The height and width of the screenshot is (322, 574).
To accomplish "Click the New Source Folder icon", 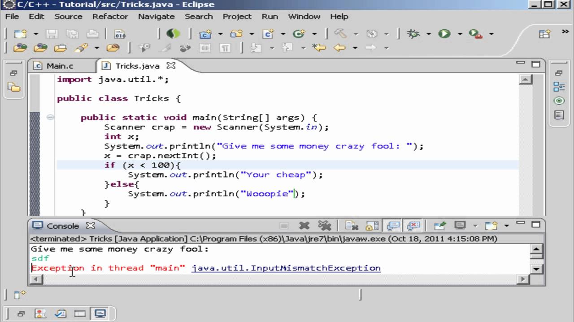I will point(236,34).
